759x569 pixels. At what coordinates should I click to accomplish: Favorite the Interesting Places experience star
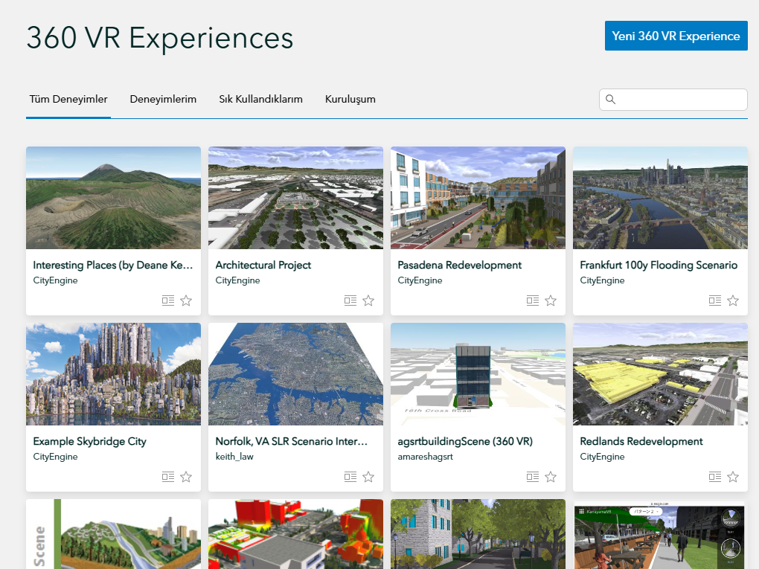point(186,300)
